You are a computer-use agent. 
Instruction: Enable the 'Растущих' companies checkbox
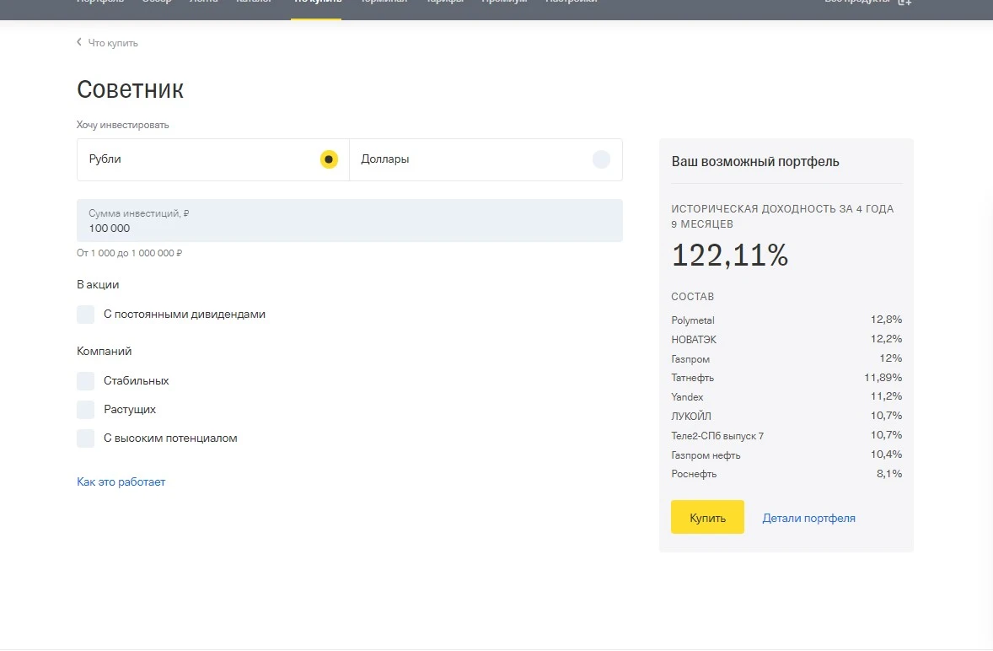coord(85,409)
